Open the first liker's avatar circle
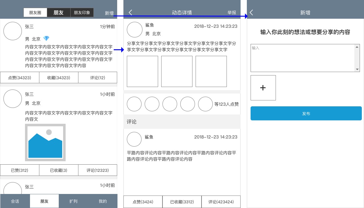Screen dimensions: 364x208 point(134,104)
